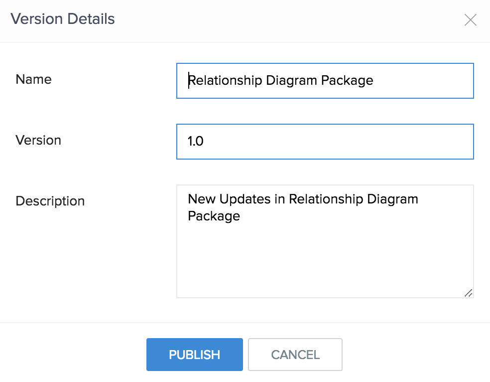Publish the package version
Viewport: 490px width, 382px height.
pos(194,355)
